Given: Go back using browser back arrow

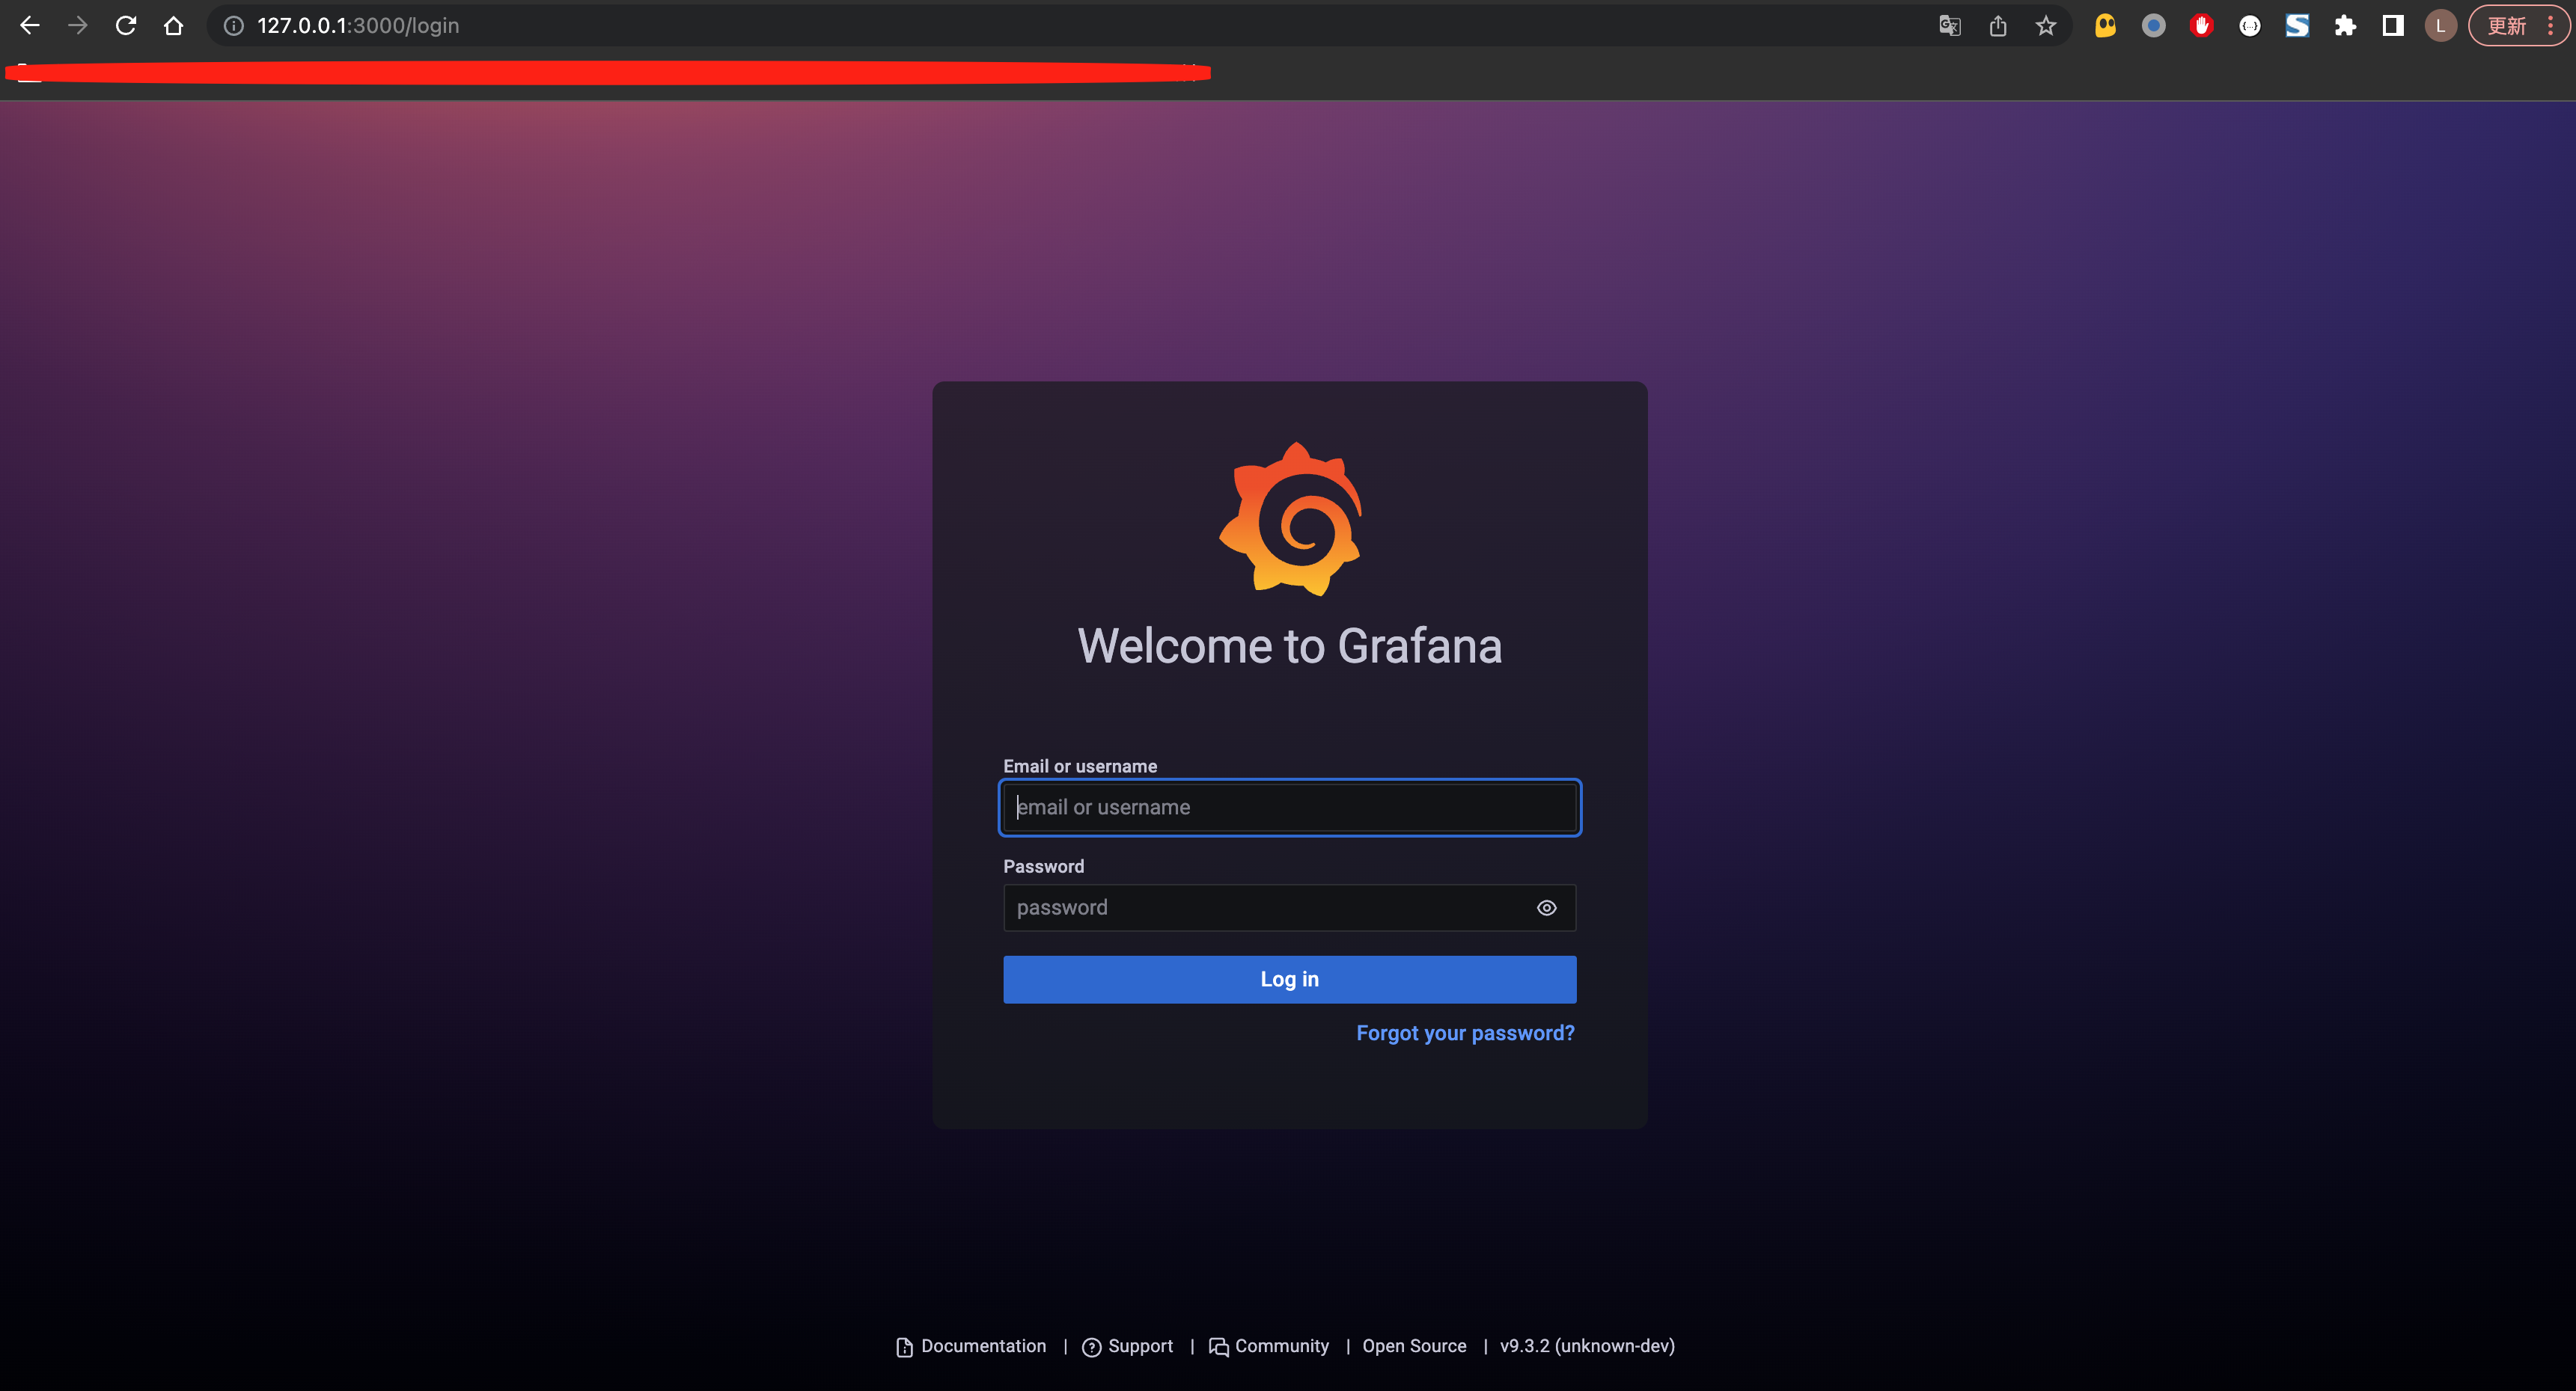Looking at the screenshot, I should (30, 26).
